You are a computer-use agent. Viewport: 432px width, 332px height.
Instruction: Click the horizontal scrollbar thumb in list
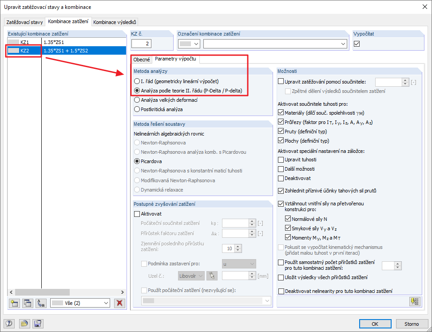point(42,292)
